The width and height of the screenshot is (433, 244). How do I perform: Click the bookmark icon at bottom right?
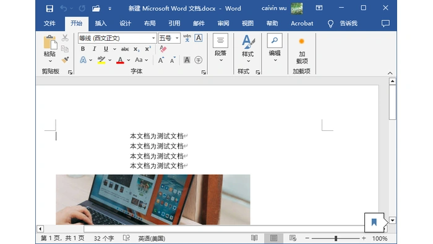coord(374,222)
